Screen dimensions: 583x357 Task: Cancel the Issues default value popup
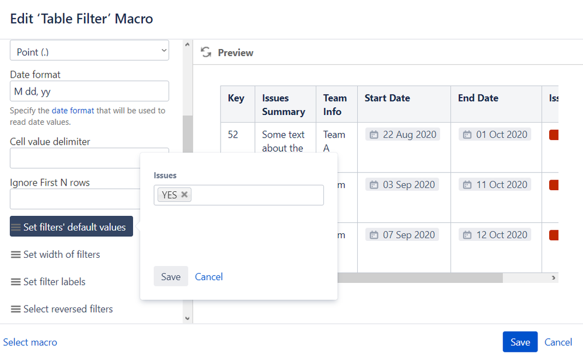[209, 276]
